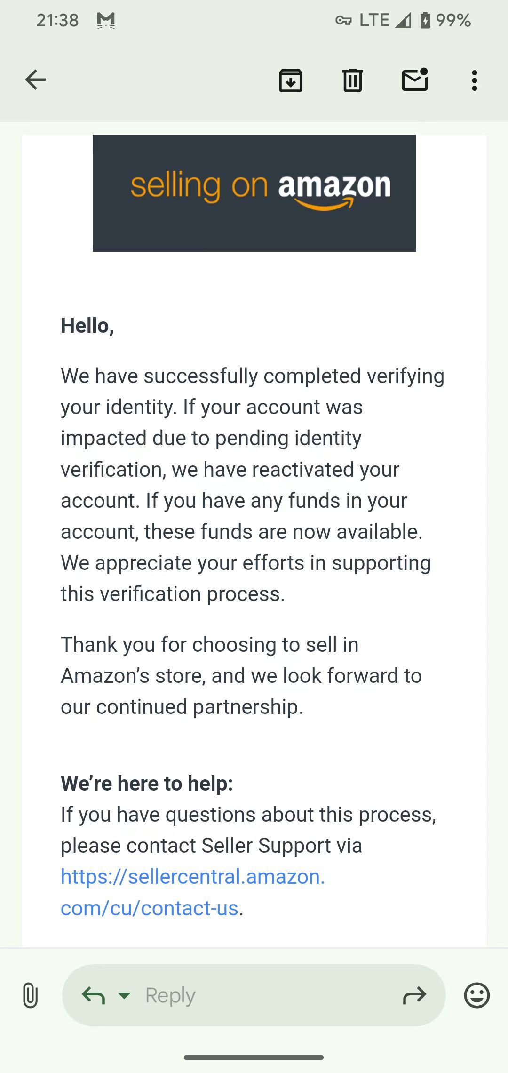Screen dimensions: 508x1073
Task: Tap the forward arrow in reply bar
Action: coord(414,995)
